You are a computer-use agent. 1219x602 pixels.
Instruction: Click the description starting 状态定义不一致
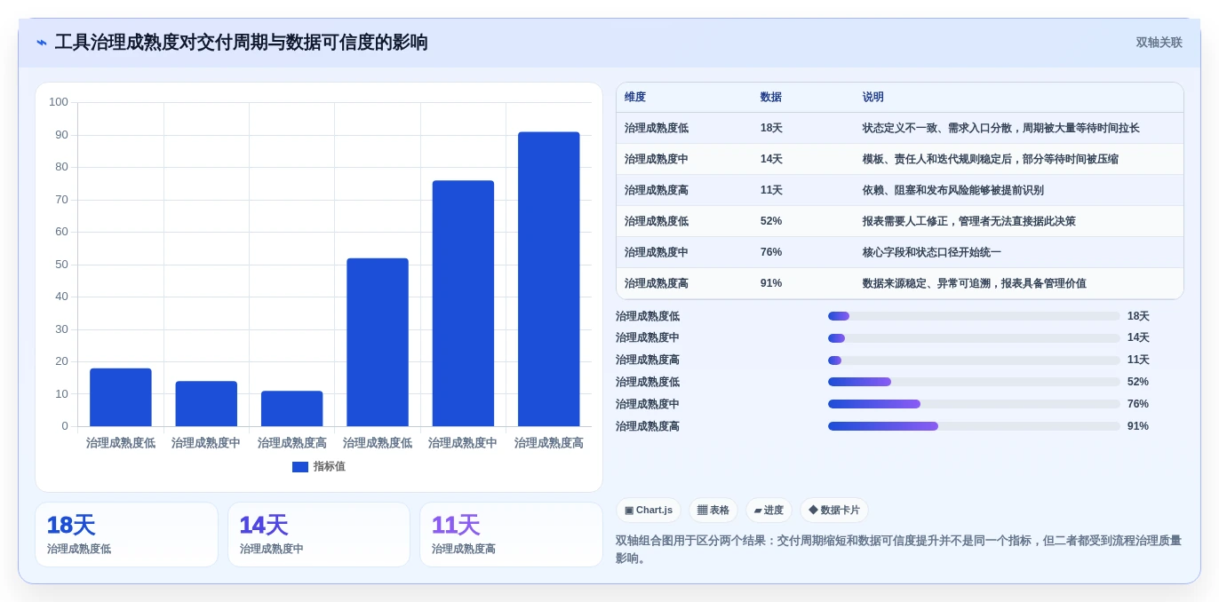tap(1001, 128)
